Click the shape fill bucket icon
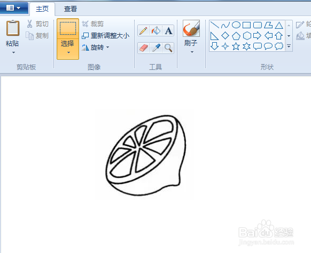Image resolution: width=311 pixels, height=253 pixels. coord(300,36)
